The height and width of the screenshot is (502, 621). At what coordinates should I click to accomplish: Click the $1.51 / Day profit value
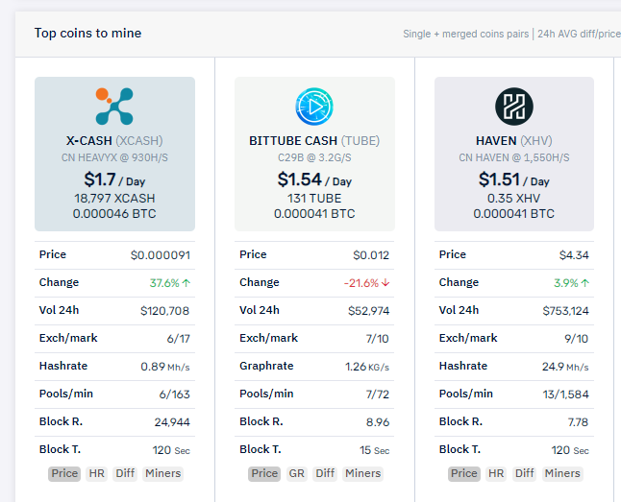point(514,180)
